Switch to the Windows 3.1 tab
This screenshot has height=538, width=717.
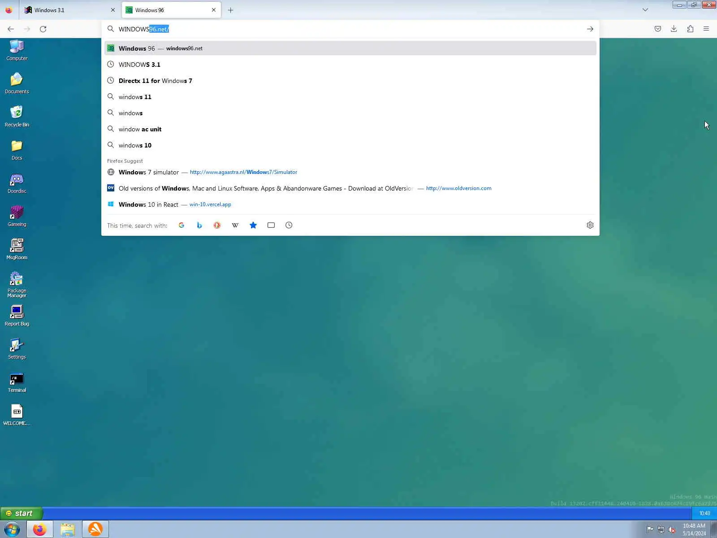click(x=69, y=10)
